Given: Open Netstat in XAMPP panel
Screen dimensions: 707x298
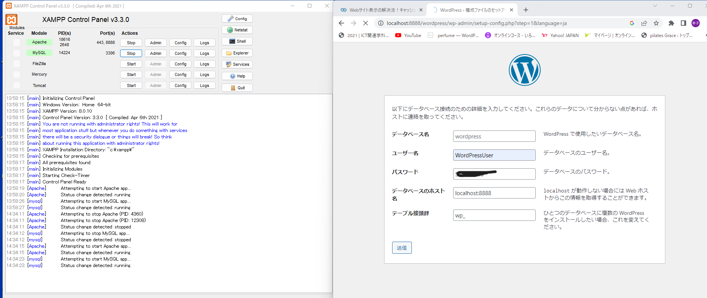Looking at the screenshot, I should [x=237, y=30].
